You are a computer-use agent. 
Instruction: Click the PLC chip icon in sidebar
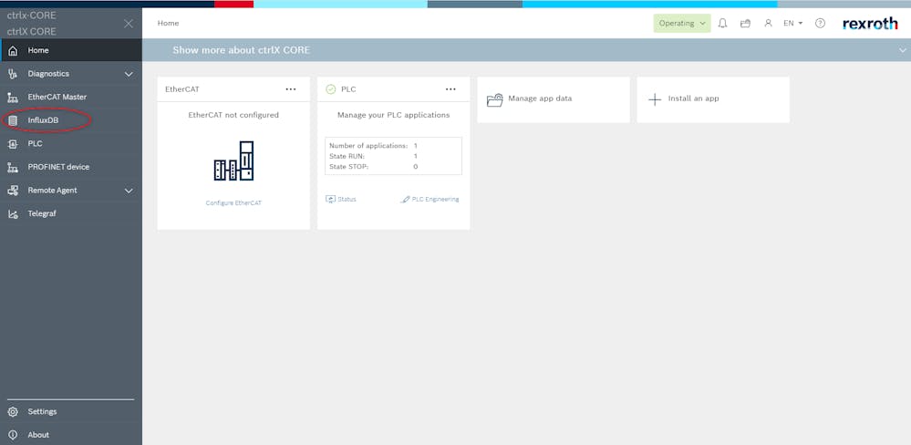click(x=13, y=143)
